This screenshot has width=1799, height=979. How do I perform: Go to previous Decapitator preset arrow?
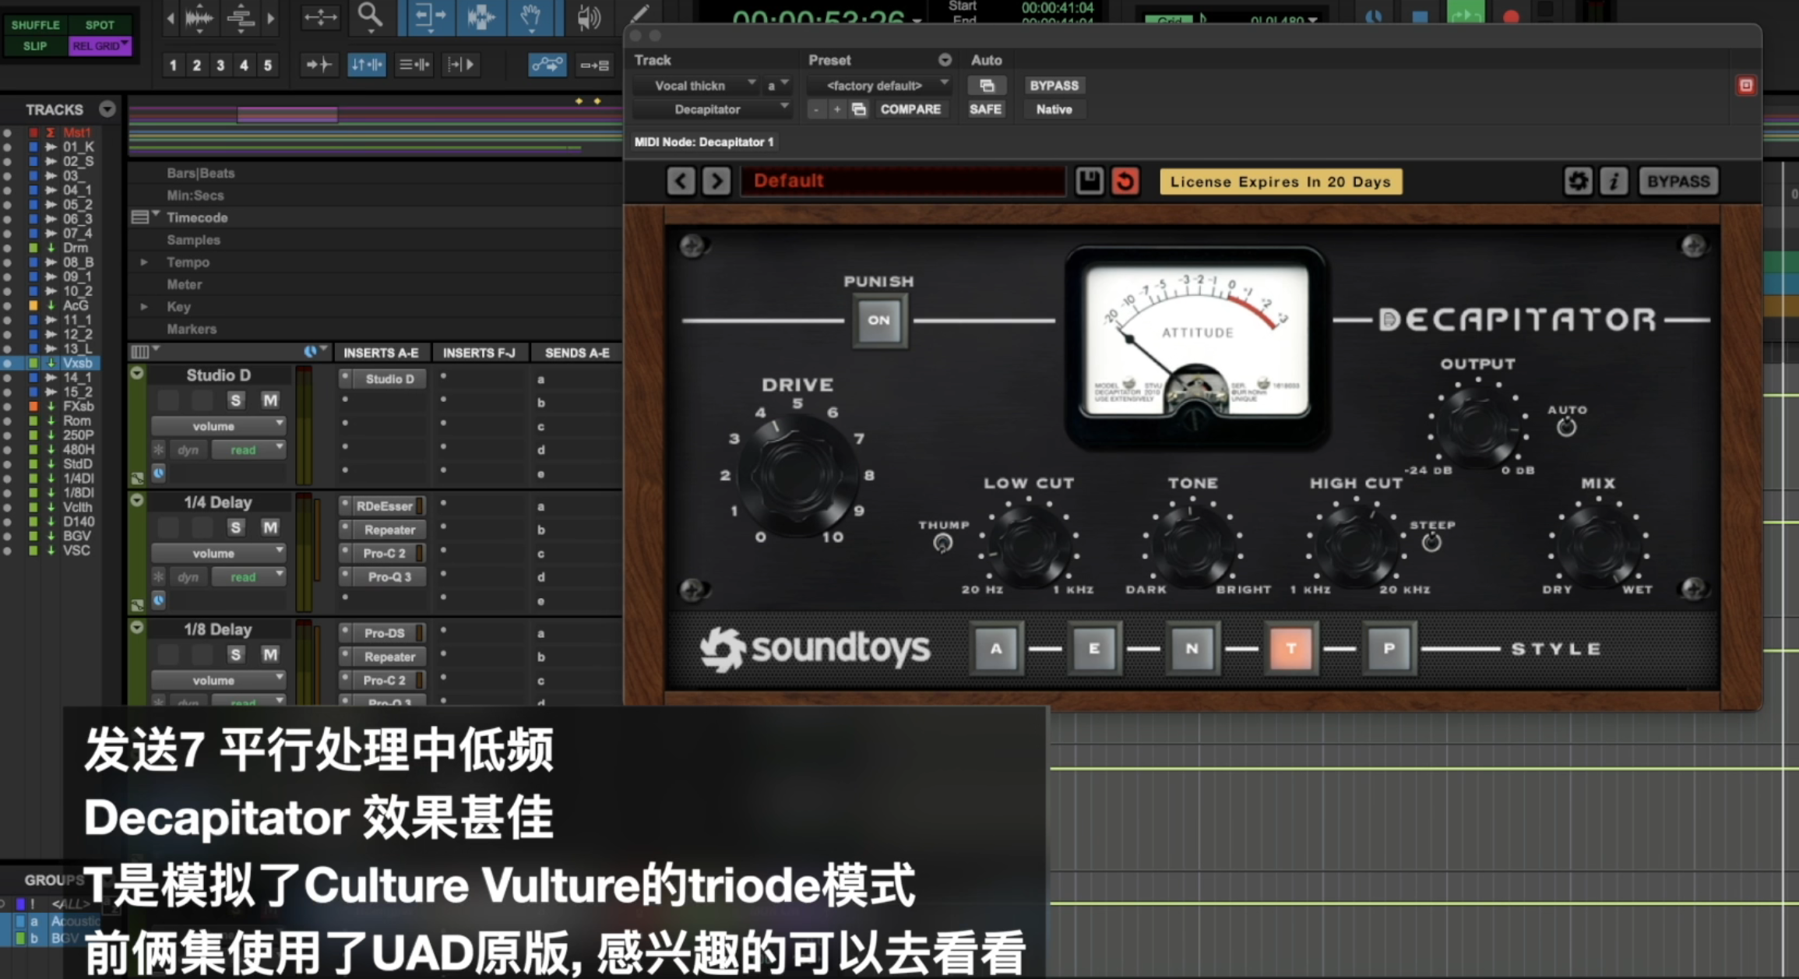click(681, 181)
